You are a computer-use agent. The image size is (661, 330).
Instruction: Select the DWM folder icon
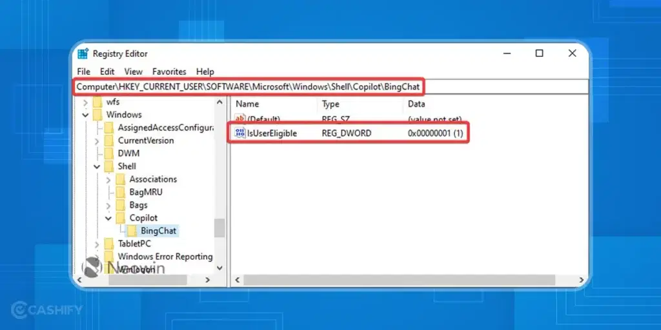coord(108,153)
